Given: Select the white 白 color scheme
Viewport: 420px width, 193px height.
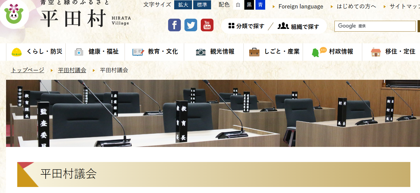Looking at the screenshot, I should click(x=238, y=5).
